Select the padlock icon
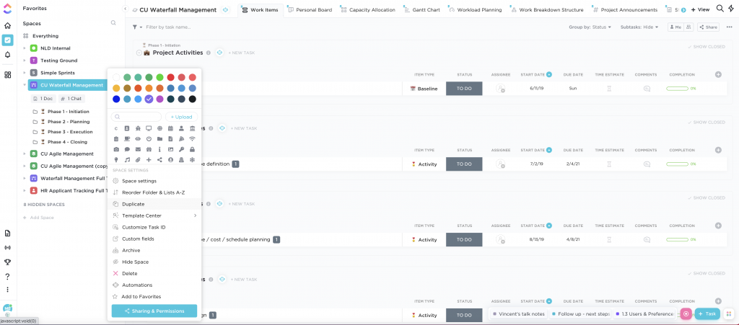 (192, 149)
